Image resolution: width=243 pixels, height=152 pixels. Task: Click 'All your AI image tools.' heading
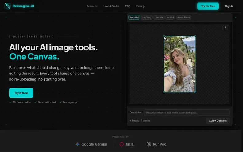(x=53, y=47)
